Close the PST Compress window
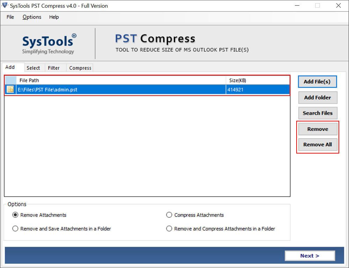Image resolution: width=349 pixels, height=268 pixels. coord(338,6)
